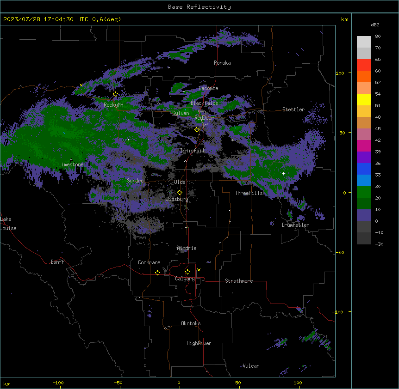Click the yellow diamond marker above Calgary label
This screenshot has height=389, width=399.
point(187,272)
